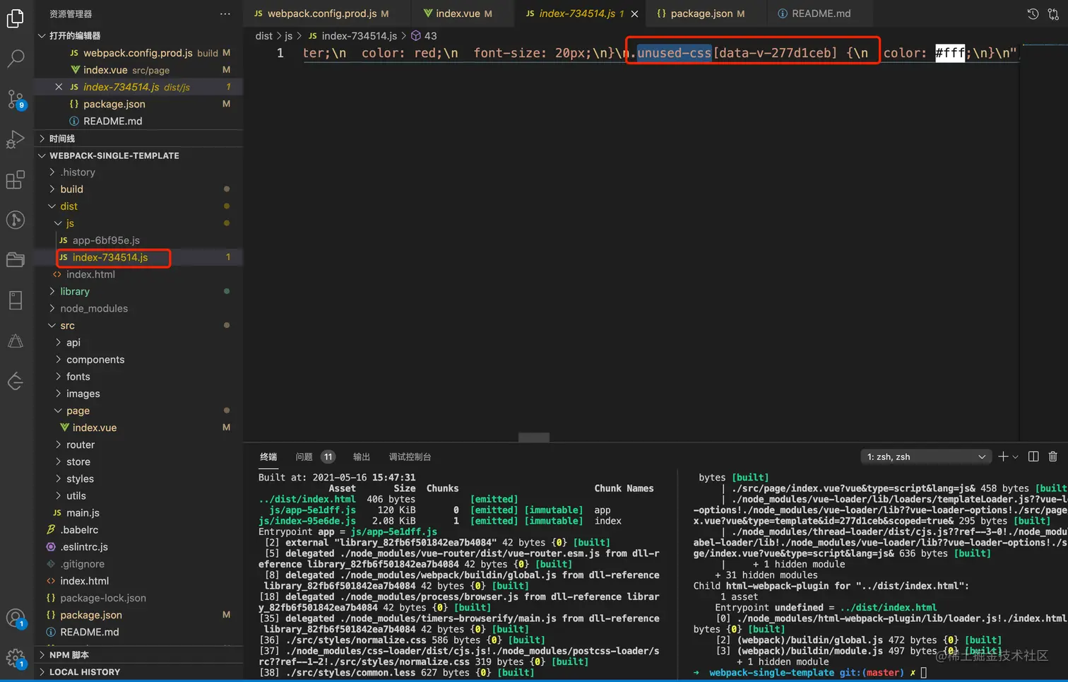The image size is (1068, 682).
Task: Switch to webpack.config.prod.js tab
Action: coord(321,13)
